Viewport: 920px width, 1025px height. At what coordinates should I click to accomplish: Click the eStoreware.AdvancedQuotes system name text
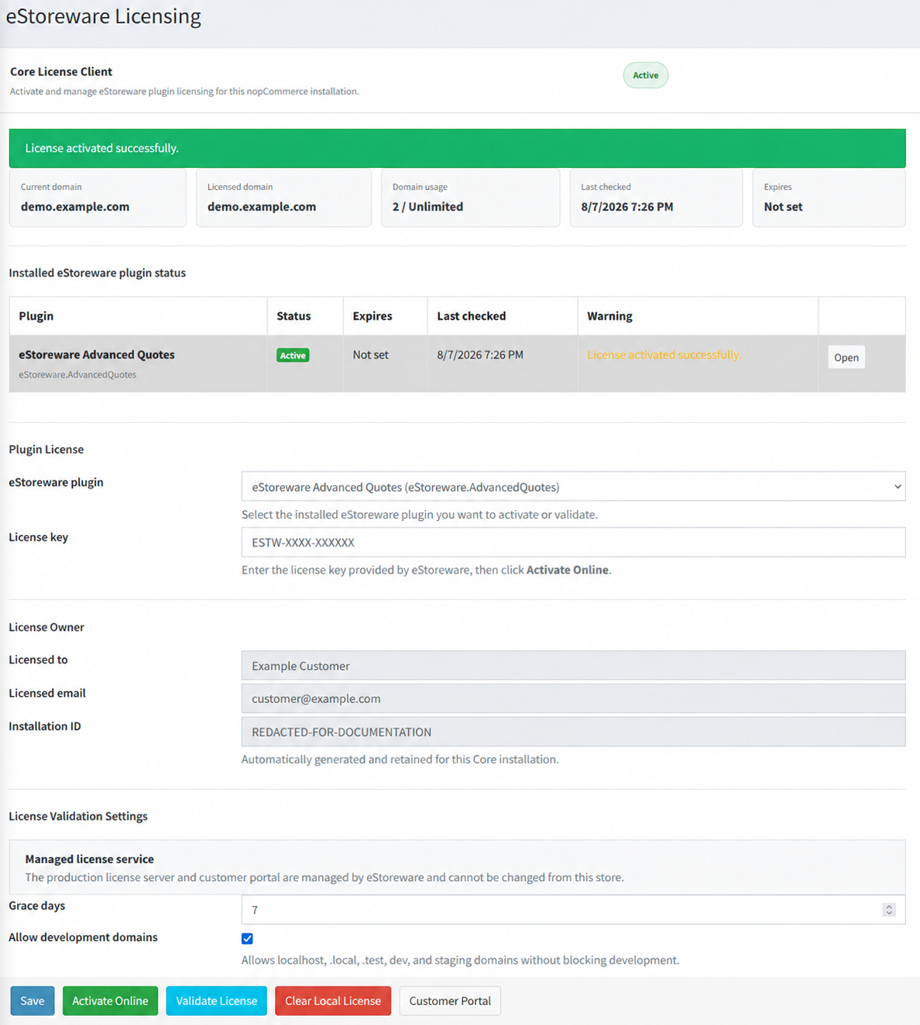(77, 375)
